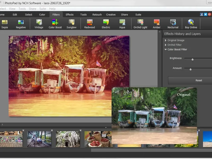
Task: Click the Brightness slider handle
Action: (x=193, y=59)
